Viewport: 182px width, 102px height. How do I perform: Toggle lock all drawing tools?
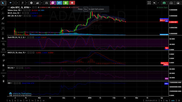point(3,65)
